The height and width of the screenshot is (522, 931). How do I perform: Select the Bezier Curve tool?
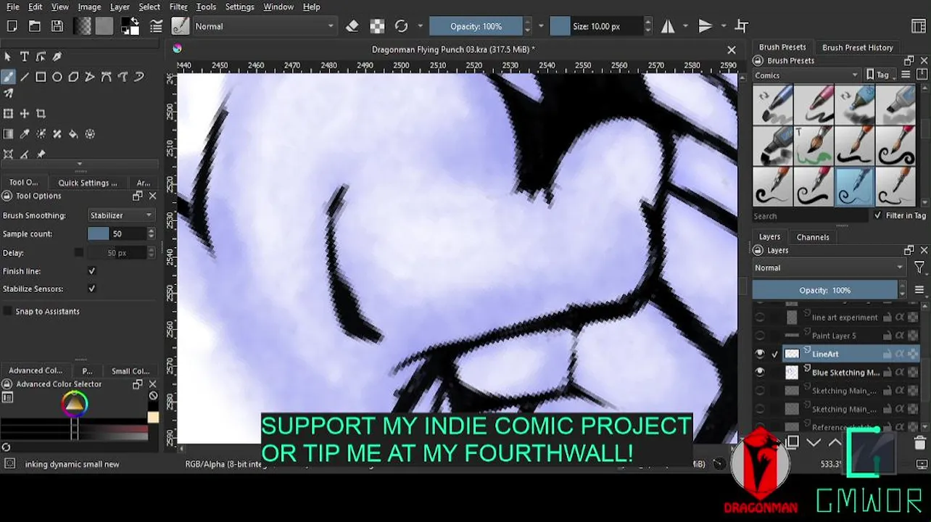(106, 77)
